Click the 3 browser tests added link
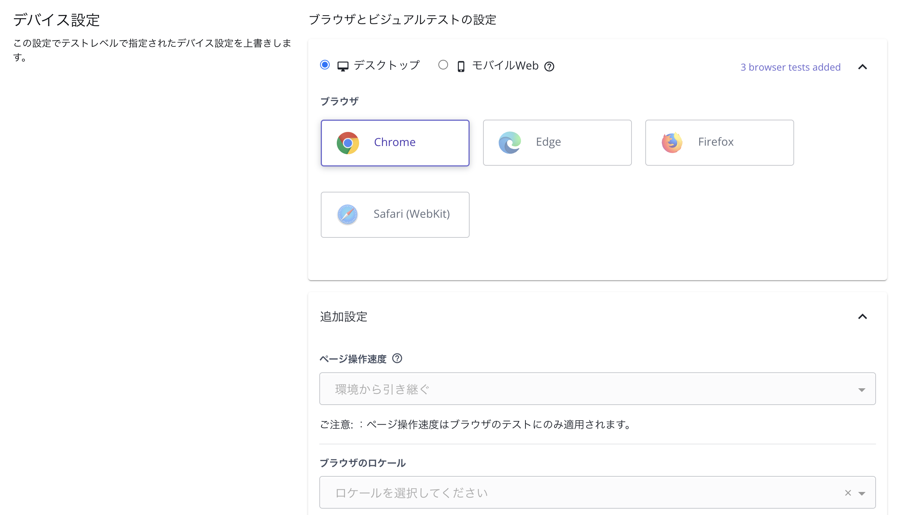This screenshot has height=515, width=908. click(x=790, y=67)
